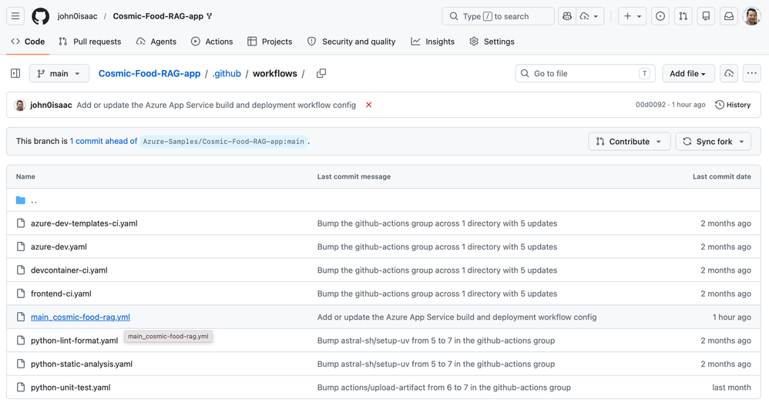Open the notifications inbox icon
Screen dimensions: 769x406
[x=729, y=16]
